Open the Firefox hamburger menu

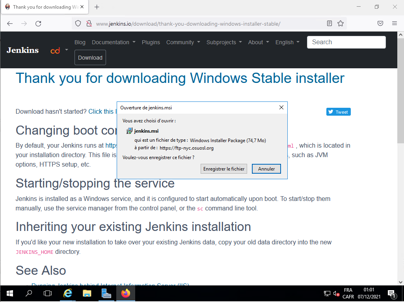tap(395, 24)
